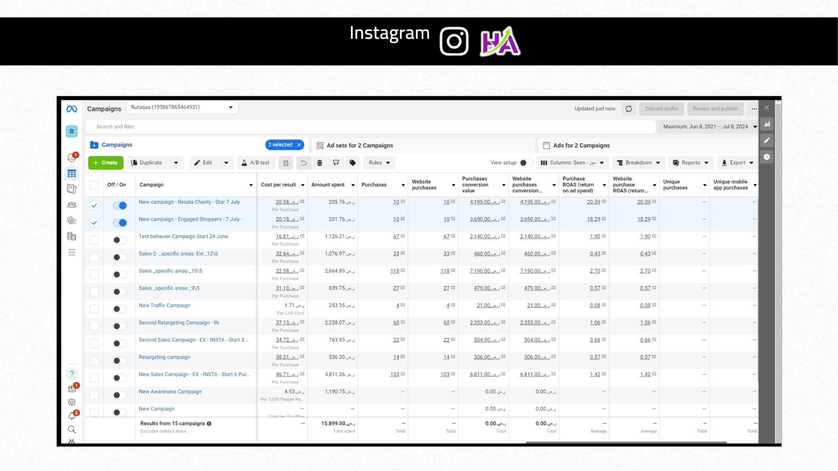Uncheck the Engaged Shoppers campaign checkbox
The height and width of the screenshot is (471, 838).
click(94, 222)
